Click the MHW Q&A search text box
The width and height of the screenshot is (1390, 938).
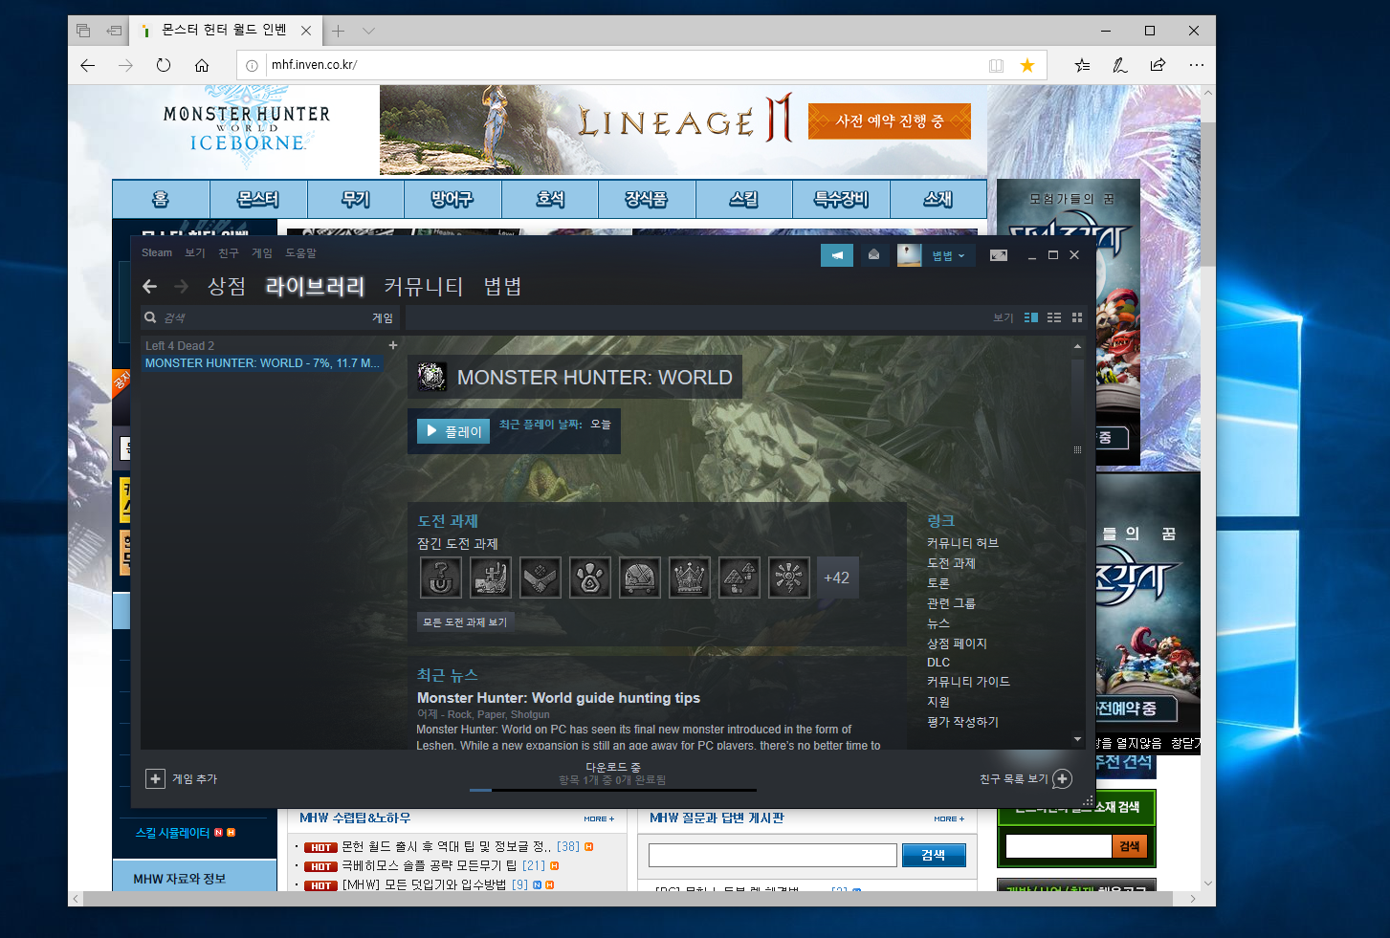pyautogui.click(x=773, y=855)
